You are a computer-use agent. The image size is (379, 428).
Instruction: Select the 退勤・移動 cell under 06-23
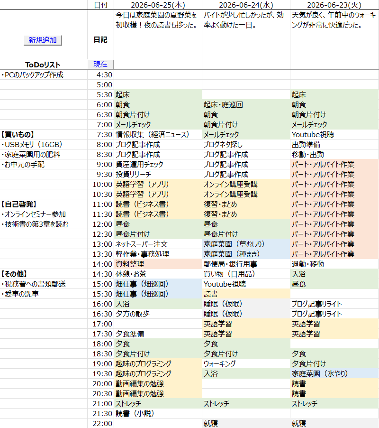click(334, 264)
